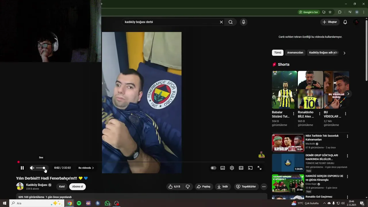Screen dimensions: 368x207
Task: Like the video (6,9 B)
Action: pos(174,187)
